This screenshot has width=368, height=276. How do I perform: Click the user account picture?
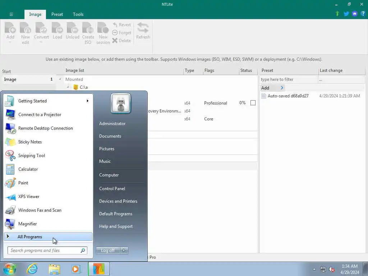click(121, 103)
